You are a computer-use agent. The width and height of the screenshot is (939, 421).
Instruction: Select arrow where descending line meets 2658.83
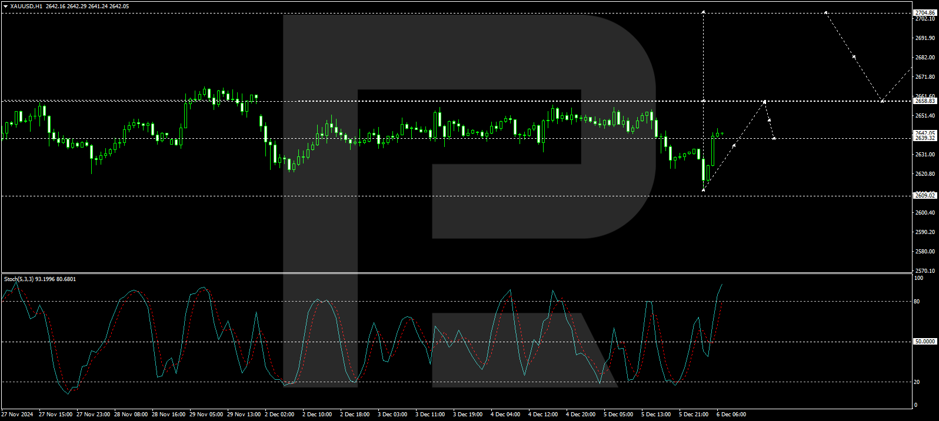pyautogui.click(x=881, y=101)
